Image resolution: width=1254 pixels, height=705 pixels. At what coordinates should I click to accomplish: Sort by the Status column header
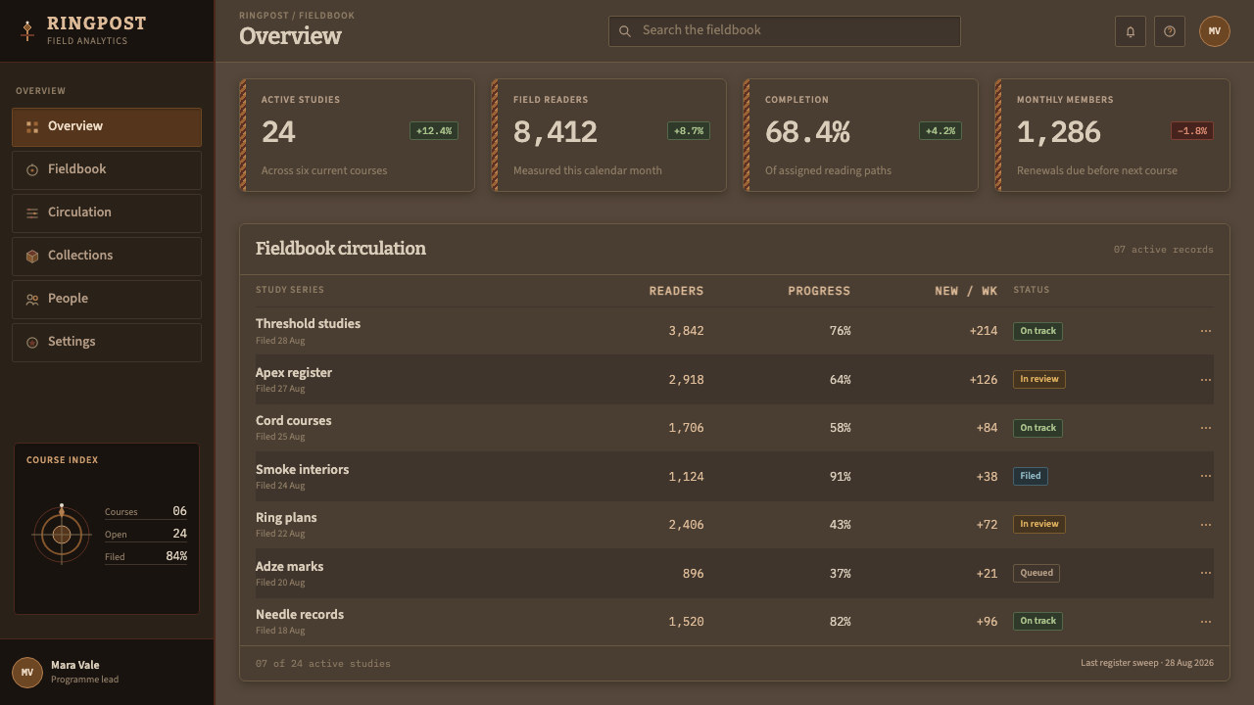[x=1031, y=290]
